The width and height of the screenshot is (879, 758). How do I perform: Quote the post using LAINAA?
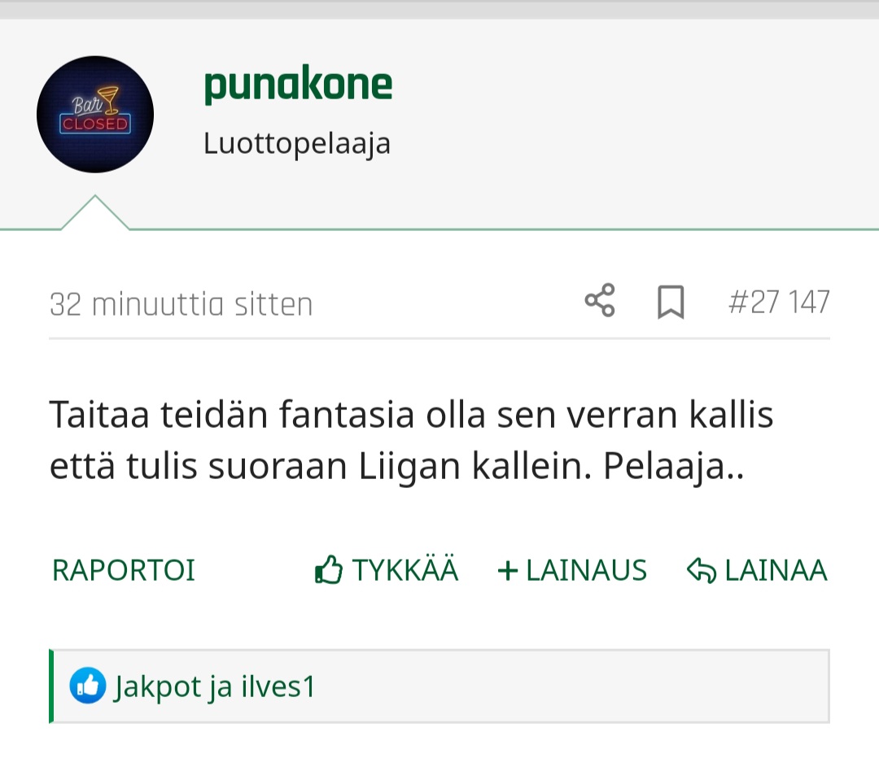click(776, 570)
